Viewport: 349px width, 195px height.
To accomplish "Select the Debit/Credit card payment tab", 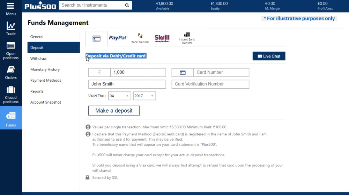I will (x=96, y=38).
